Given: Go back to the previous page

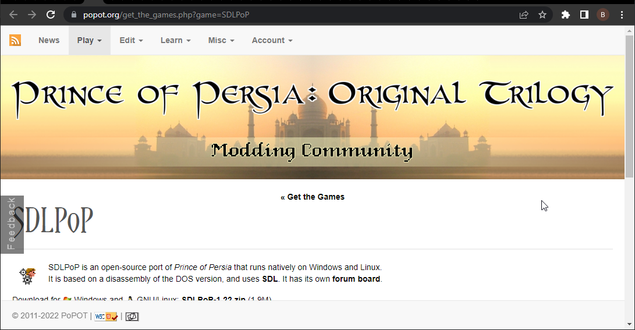Looking at the screenshot, I should pos(13,15).
